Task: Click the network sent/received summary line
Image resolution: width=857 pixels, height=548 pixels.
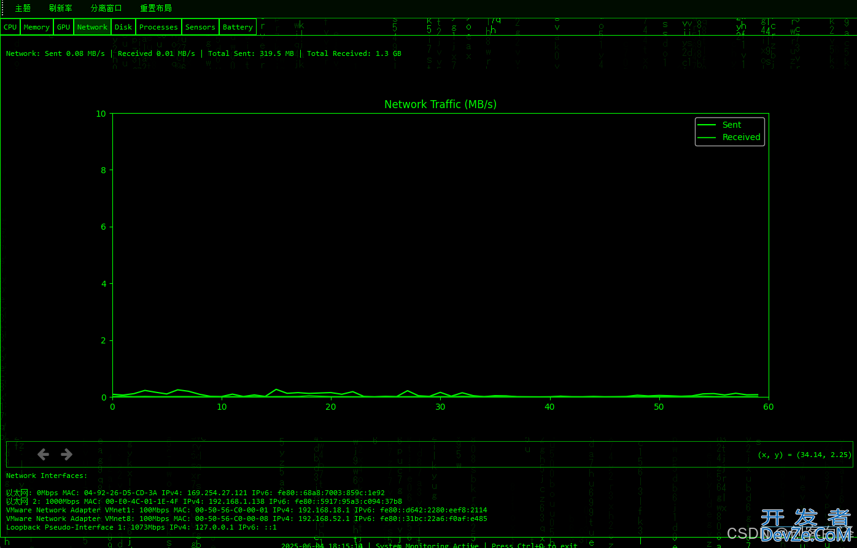Action: (204, 53)
